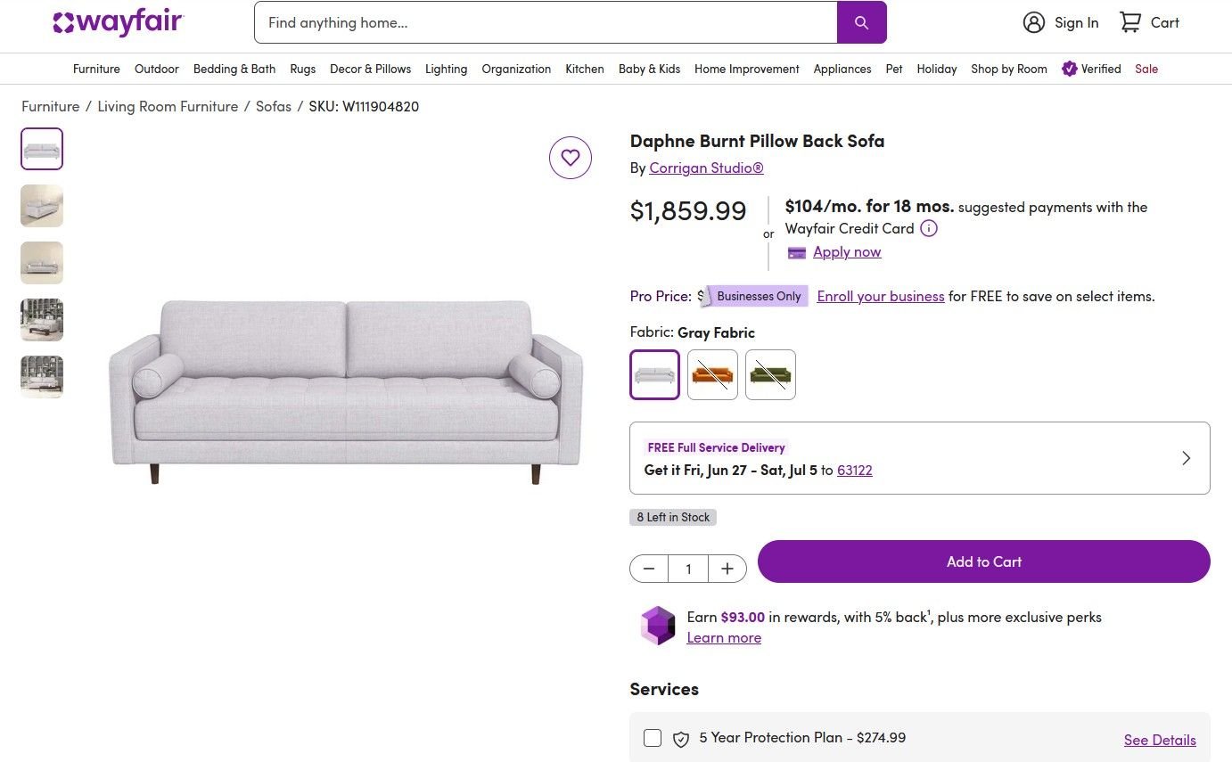Increase quantity with the plus icon

pos(727,569)
